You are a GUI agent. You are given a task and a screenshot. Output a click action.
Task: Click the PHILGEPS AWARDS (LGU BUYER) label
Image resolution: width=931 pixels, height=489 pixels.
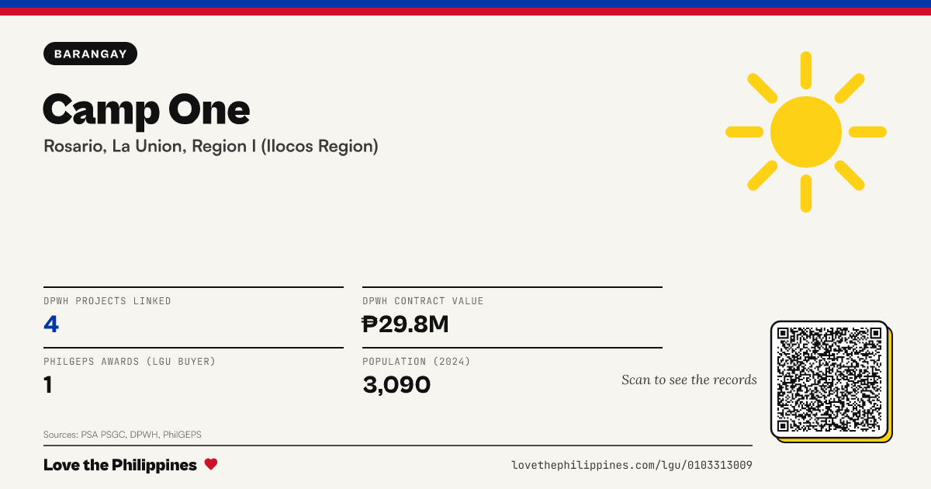(130, 362)
